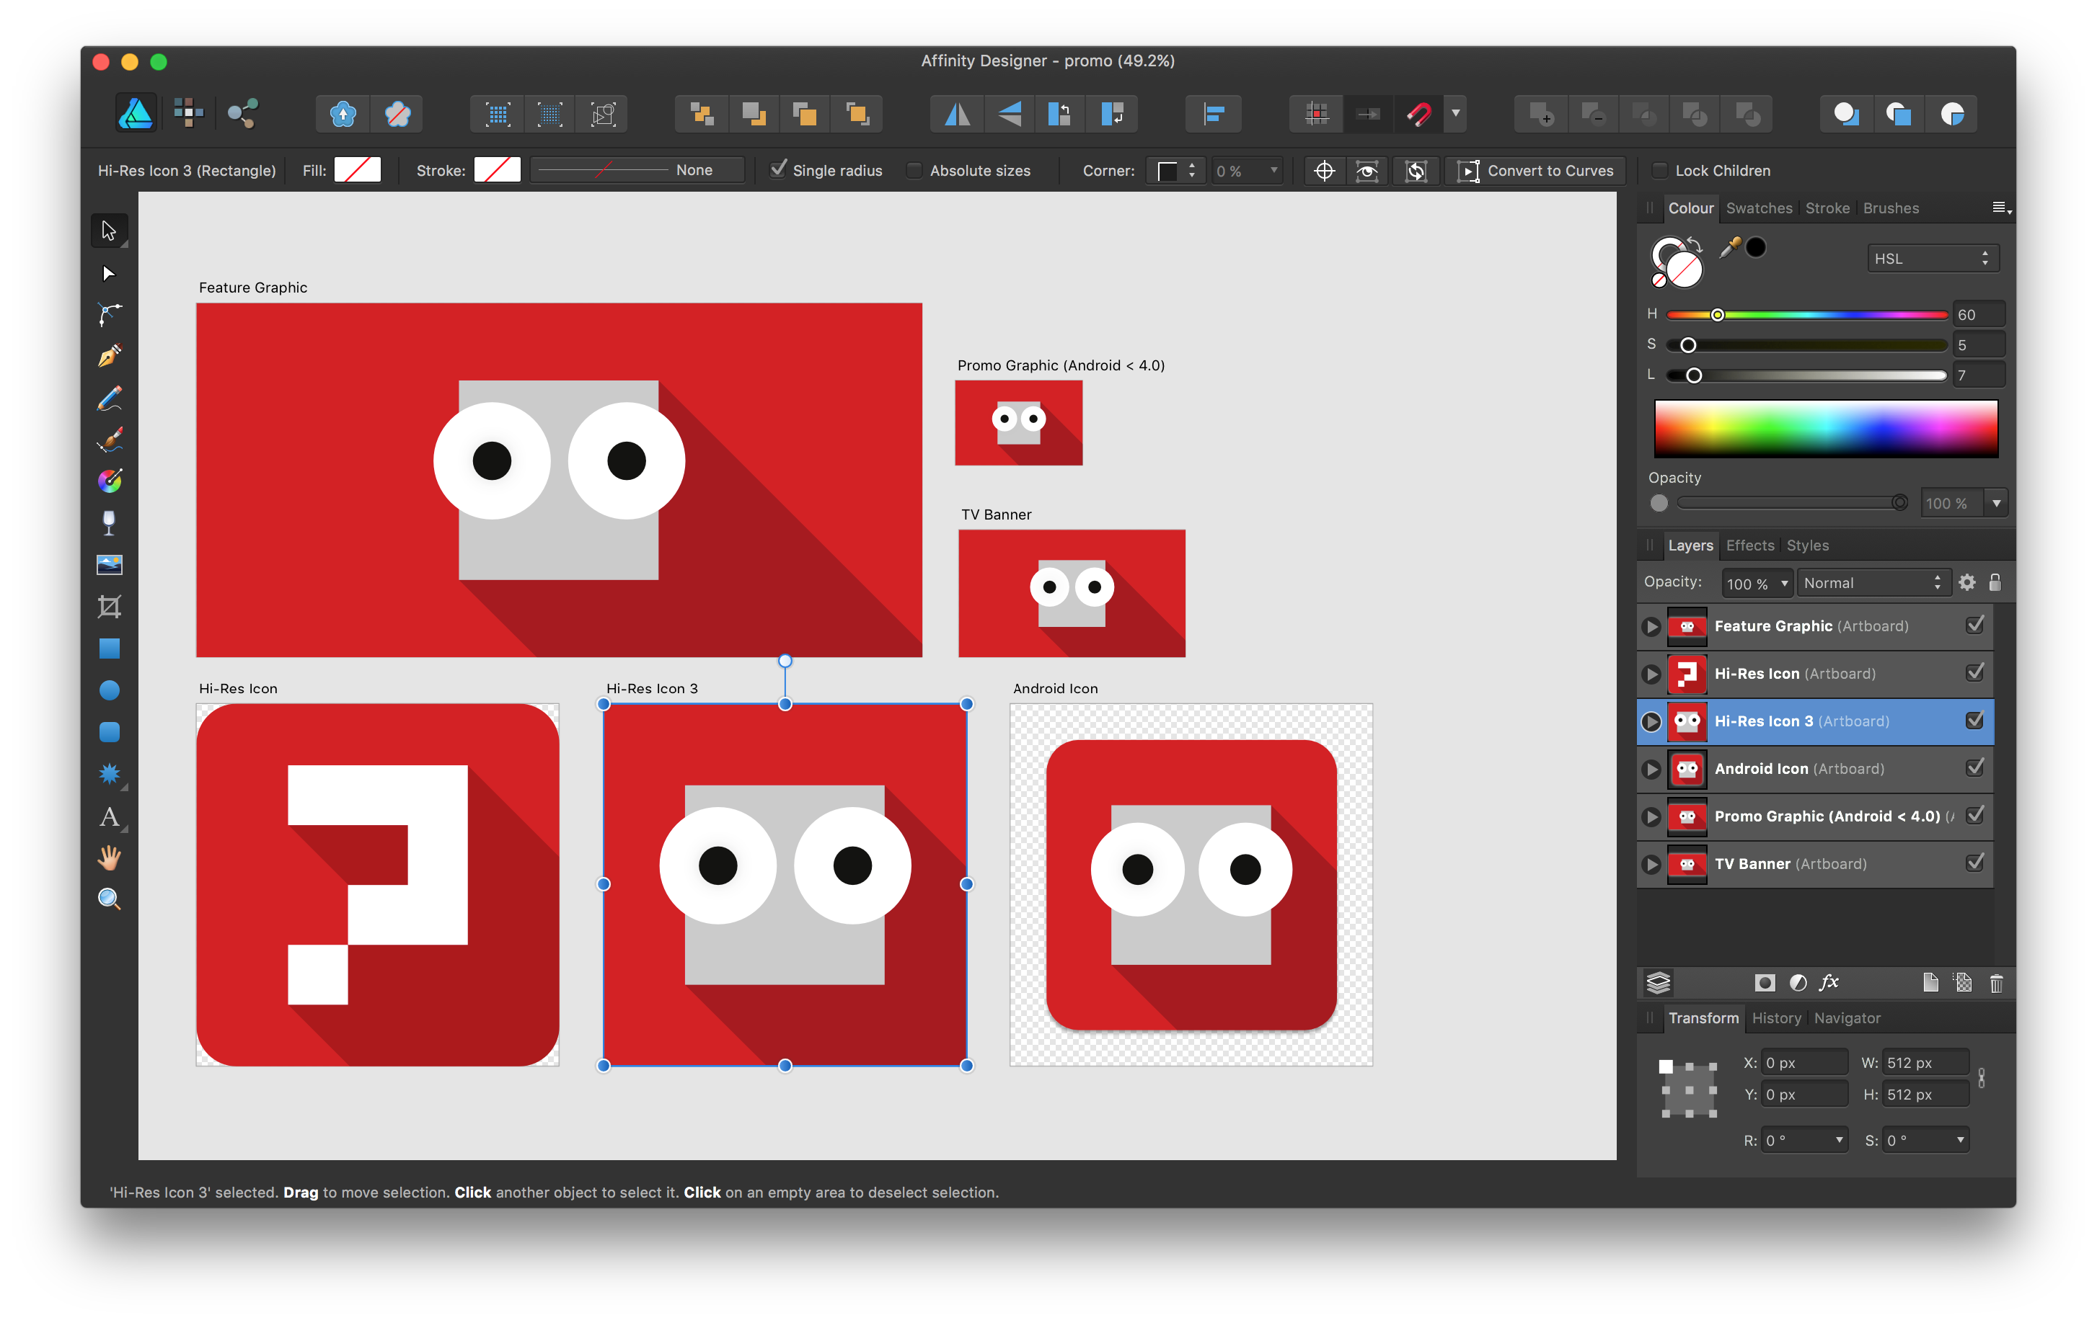The image size is (2097, 1323).
Task: Select the Ellipse tool
Action: click(109, 690)
